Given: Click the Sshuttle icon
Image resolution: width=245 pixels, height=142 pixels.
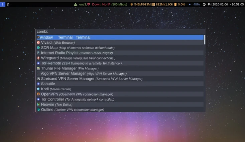Looking at the screenshot, I should tap(38, 84).
